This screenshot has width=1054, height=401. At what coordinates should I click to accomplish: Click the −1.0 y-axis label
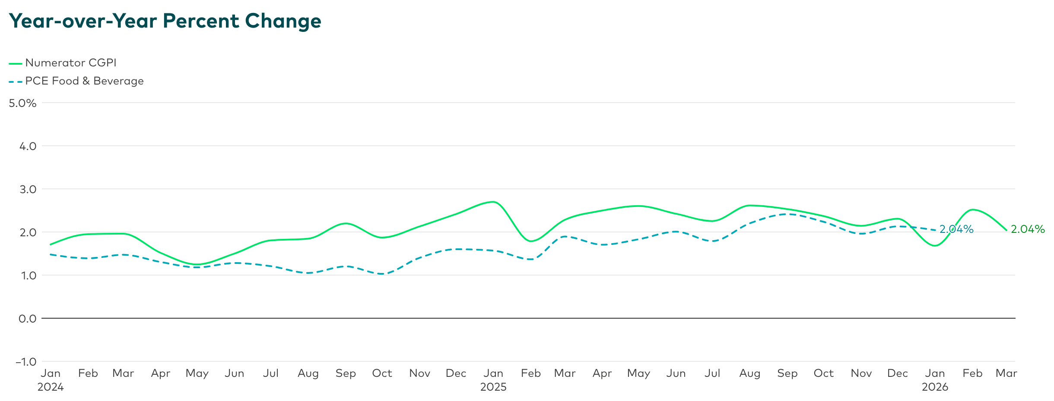[26, 362]
